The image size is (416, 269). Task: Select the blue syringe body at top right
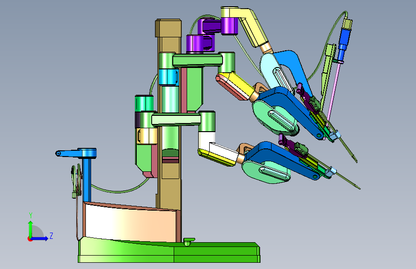[344, 39]
